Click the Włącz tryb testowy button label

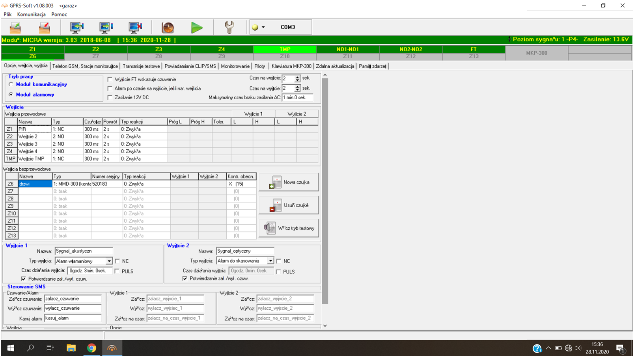296,228
